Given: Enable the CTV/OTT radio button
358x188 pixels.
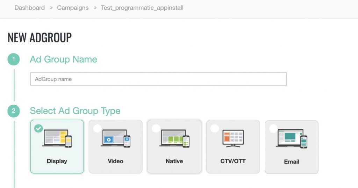Looking at the screenshot, I should point(215,128).
